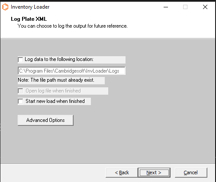Enable the Log data to location checkbox
The height and width of the screenshot is (182, 216).
coord(20,60)
